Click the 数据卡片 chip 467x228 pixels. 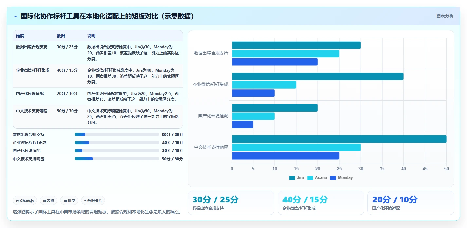click(x=93, y=201)
